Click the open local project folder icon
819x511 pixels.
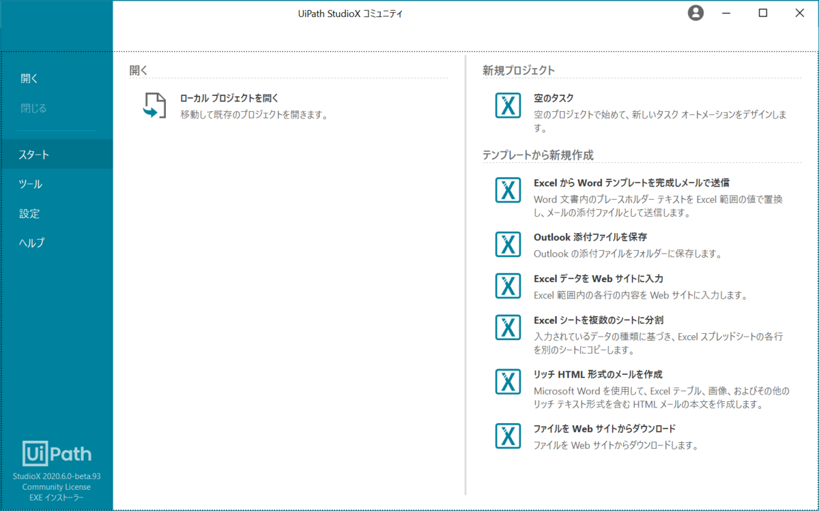click(154, 106)
